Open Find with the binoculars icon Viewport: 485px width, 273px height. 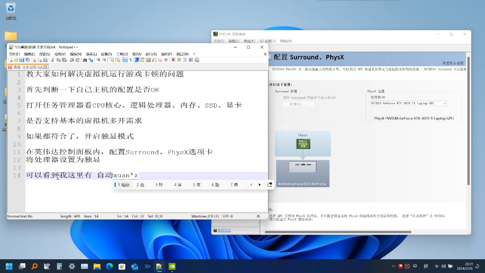[85, 60]
